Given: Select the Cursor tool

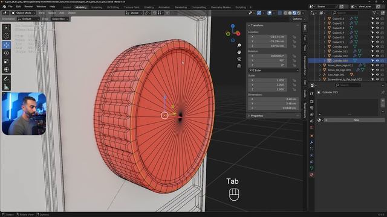Looking at the screenshot, I should (7, 36).
